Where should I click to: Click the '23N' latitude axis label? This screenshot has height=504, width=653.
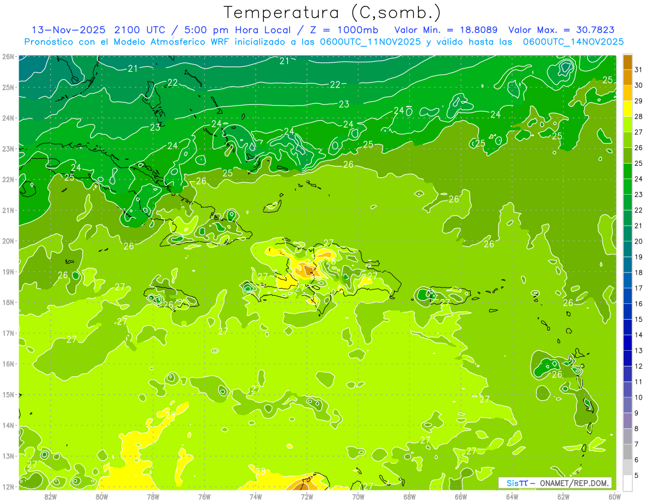pos(8,148)
